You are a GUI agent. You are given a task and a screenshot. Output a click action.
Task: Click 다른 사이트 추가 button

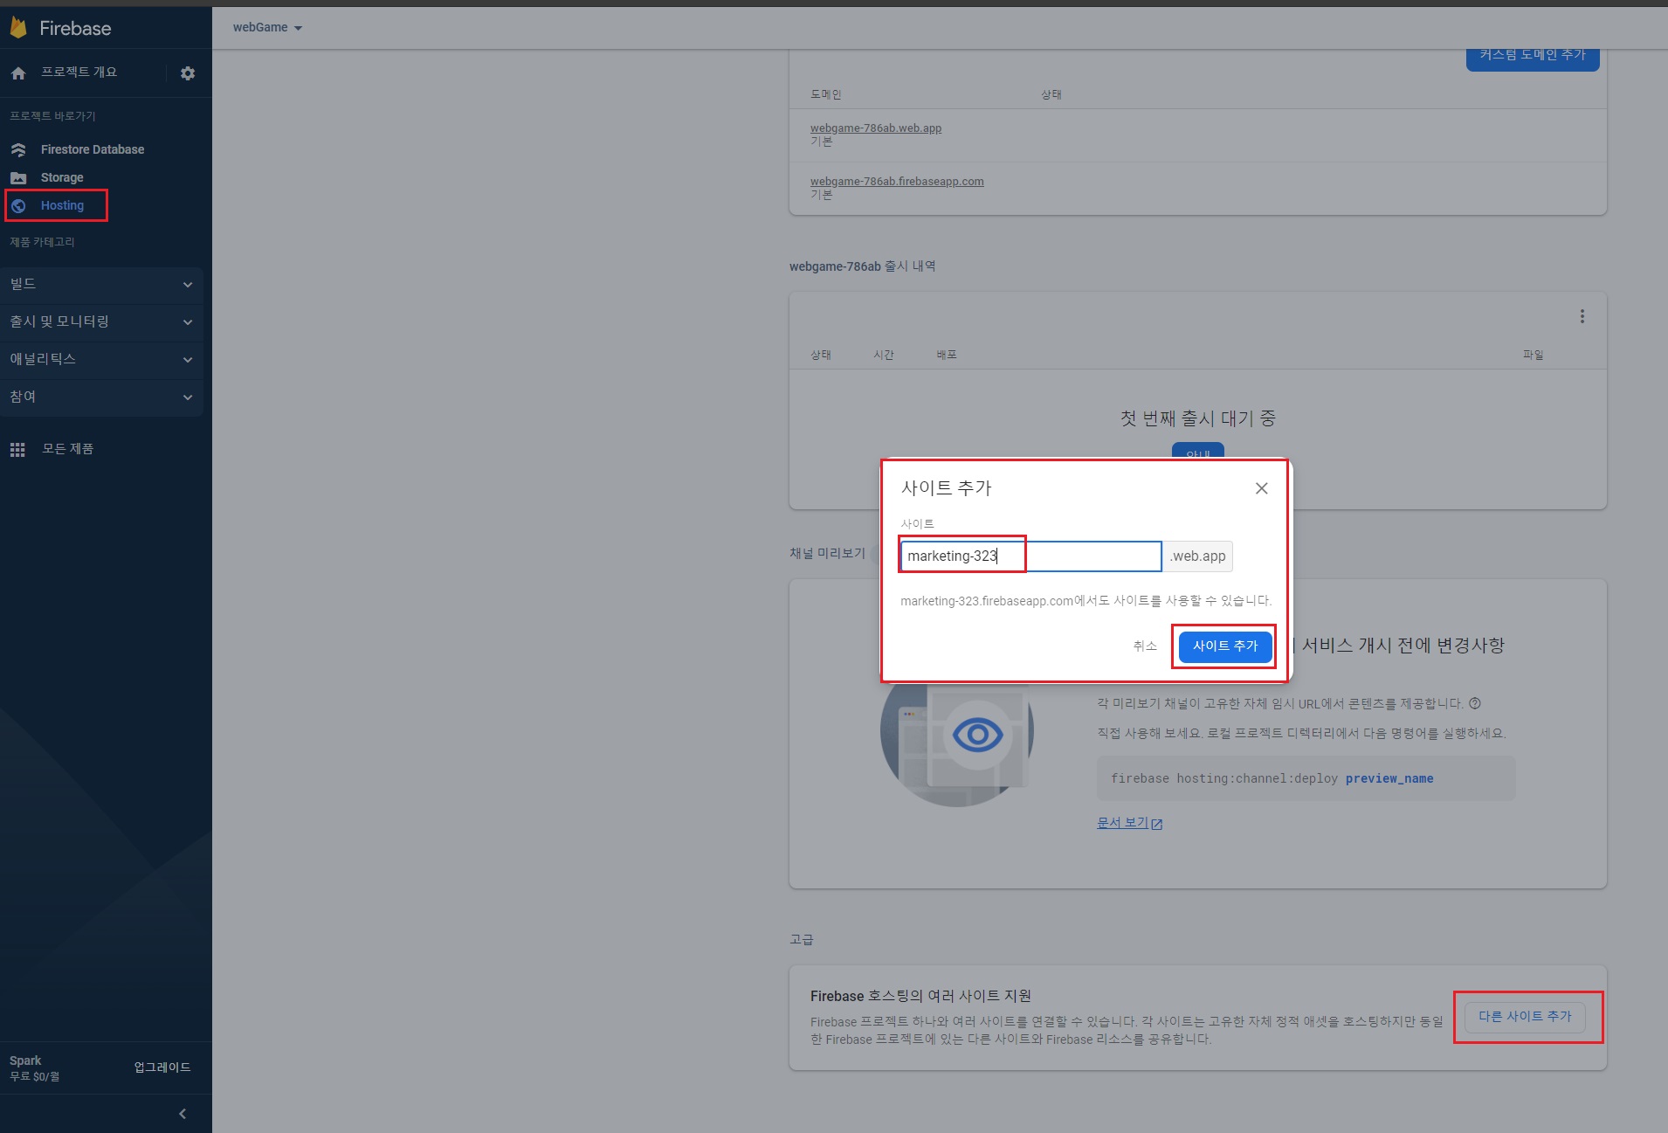click(1525, 1016)
